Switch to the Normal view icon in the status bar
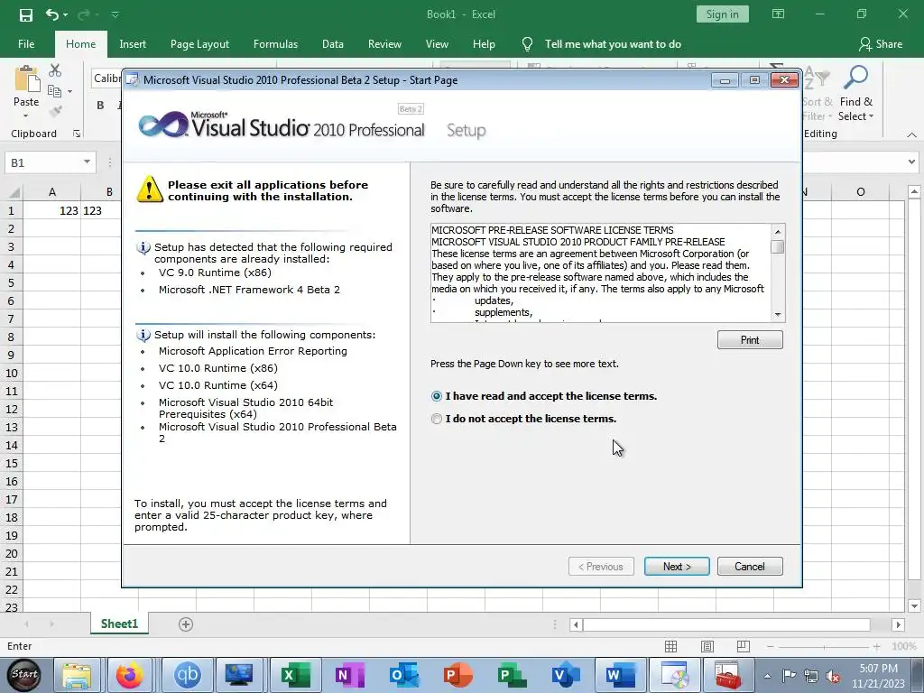Image resolution: width=924 pixels, height=693 pixels. (x=670, y=646)
